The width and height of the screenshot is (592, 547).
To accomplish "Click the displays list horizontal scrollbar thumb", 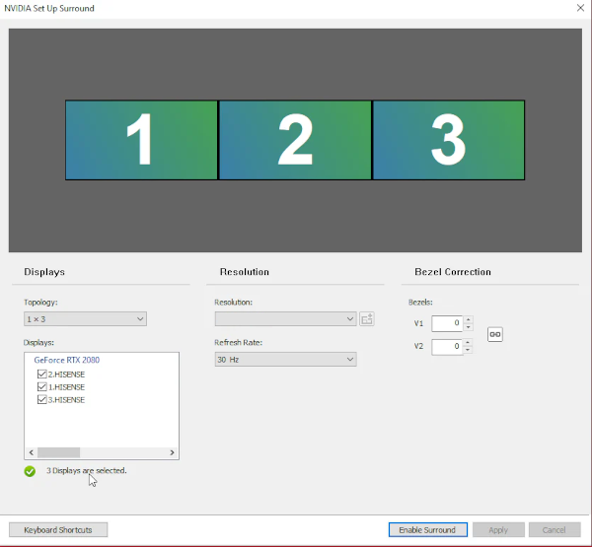I will tap(58, 452).
